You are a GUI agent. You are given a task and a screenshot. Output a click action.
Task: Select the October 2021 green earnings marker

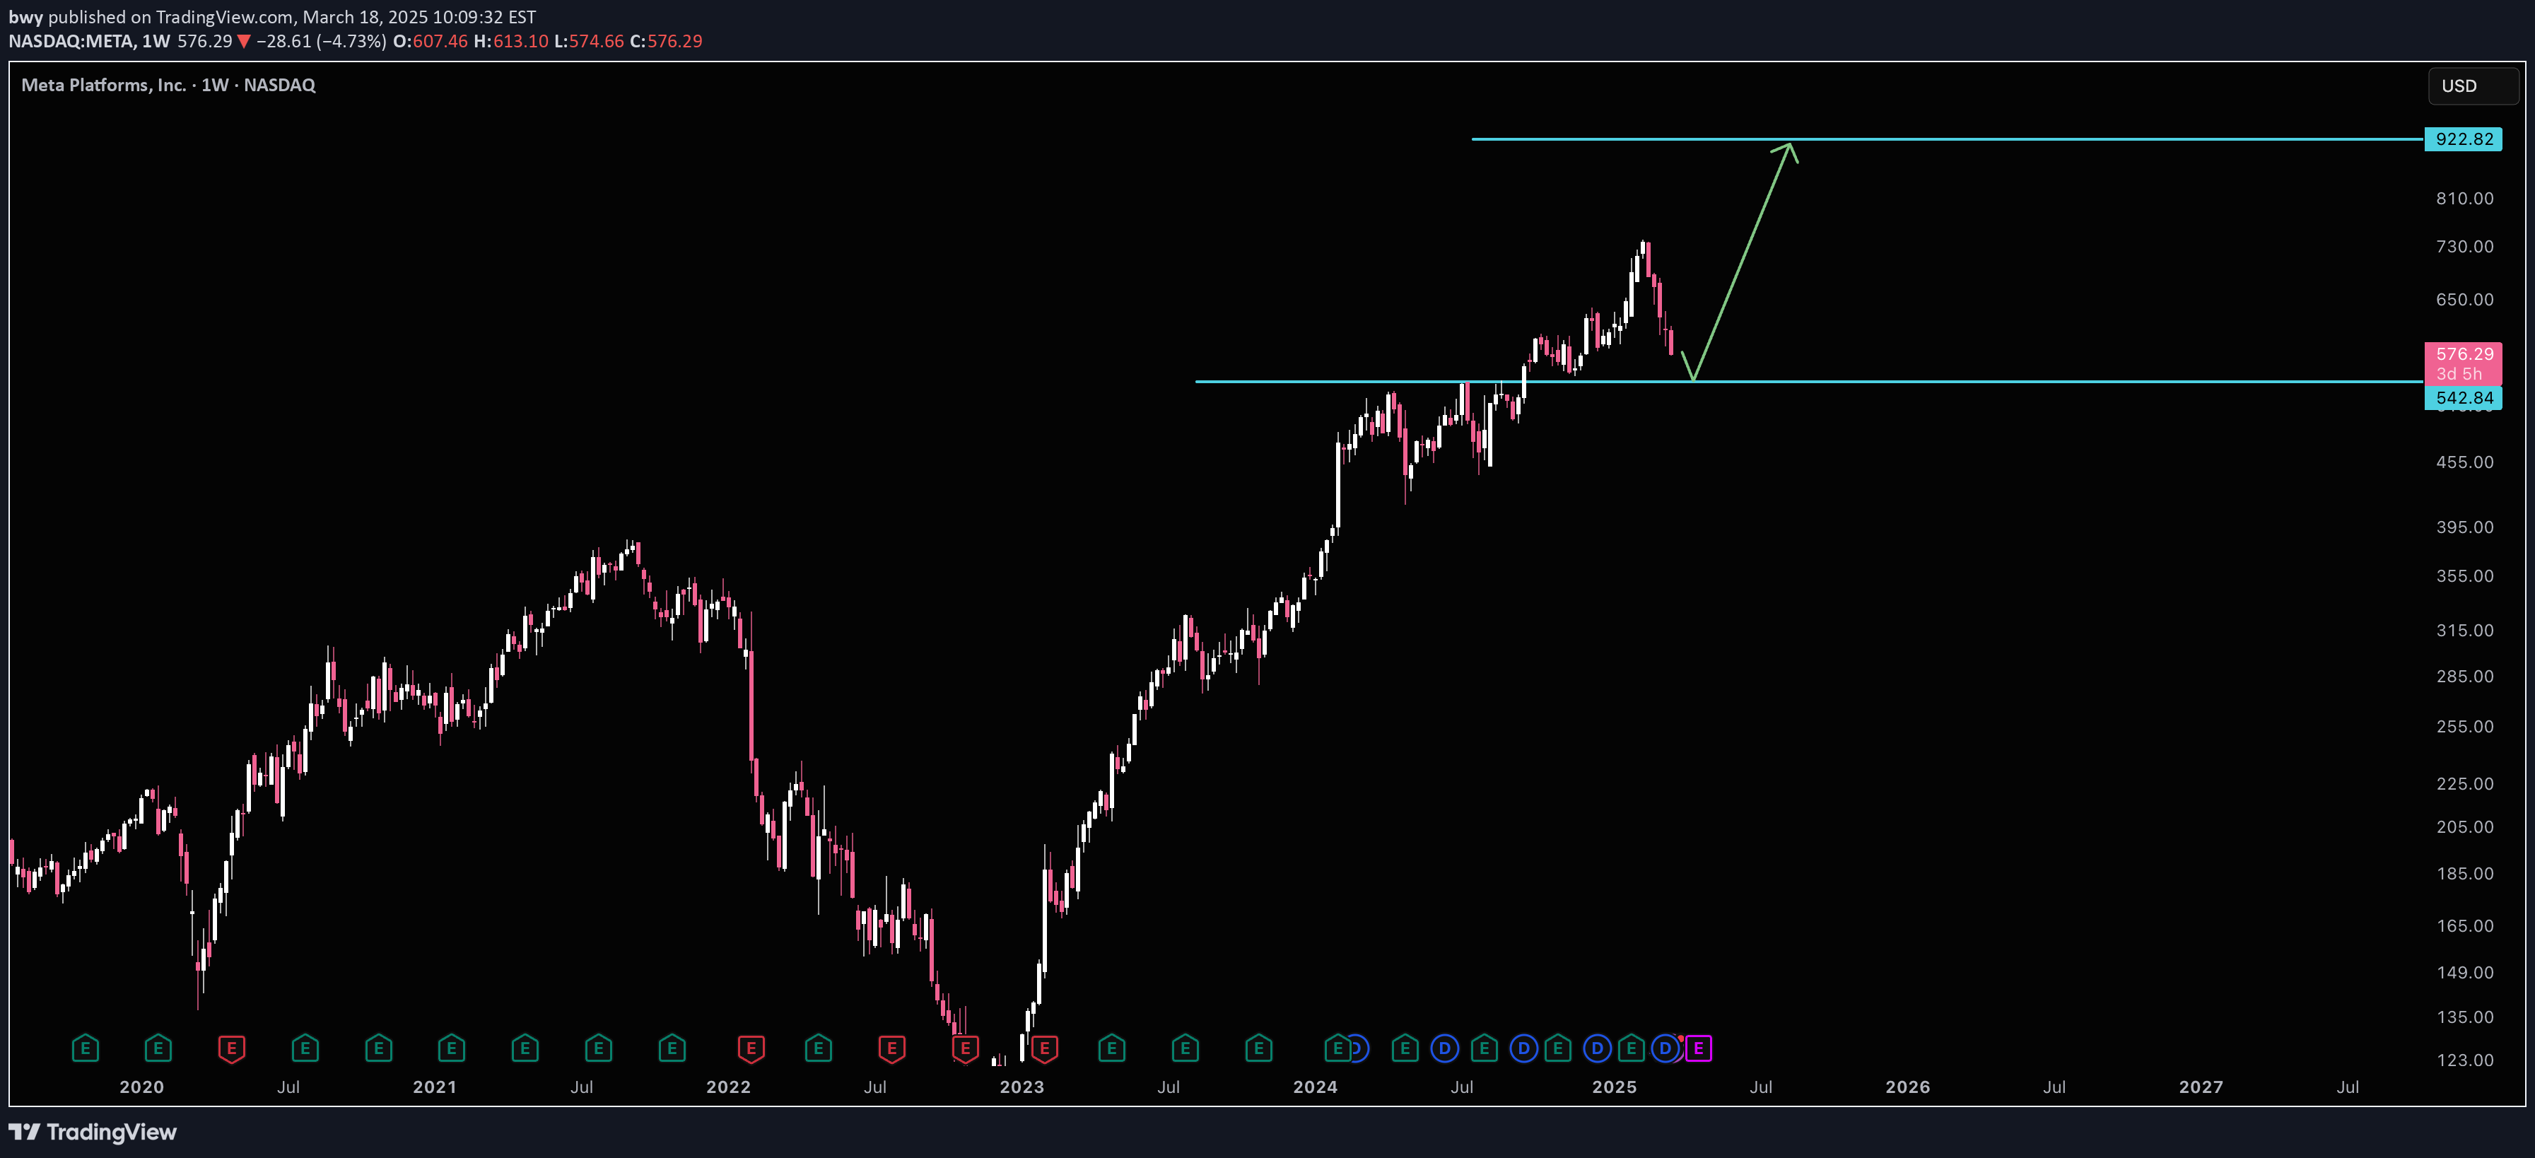pyautogui.click(x=672, y=1049)
